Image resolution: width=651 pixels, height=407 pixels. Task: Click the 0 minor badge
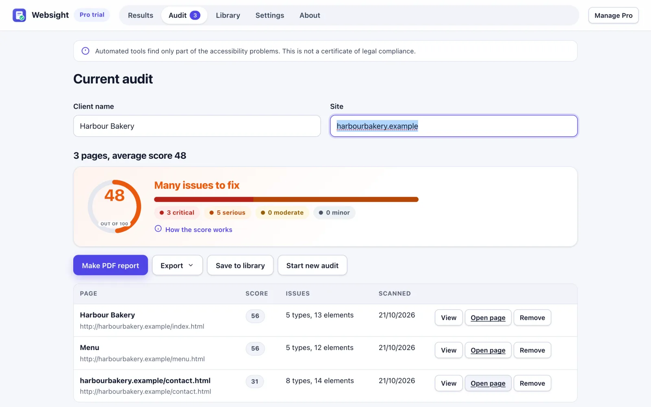[334, 212]
